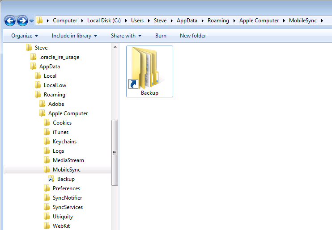Select the WebKit folder icon
The width and height of the screenshot is (332, 230).
(47, 226)
